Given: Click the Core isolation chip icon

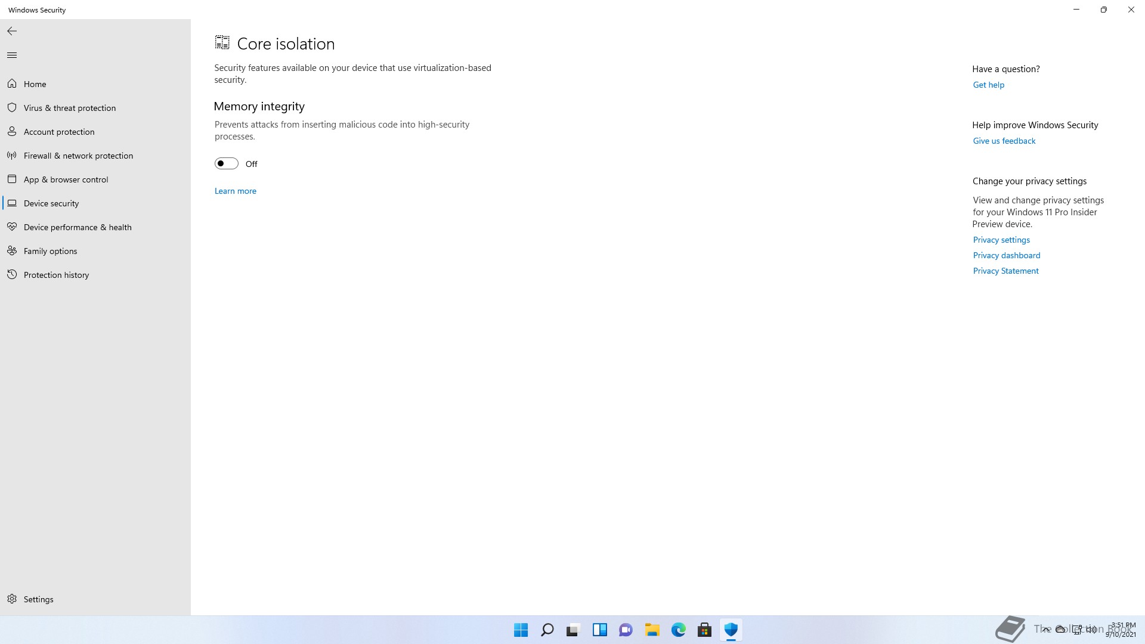Looking at the screenshot, I should point(222,42).
